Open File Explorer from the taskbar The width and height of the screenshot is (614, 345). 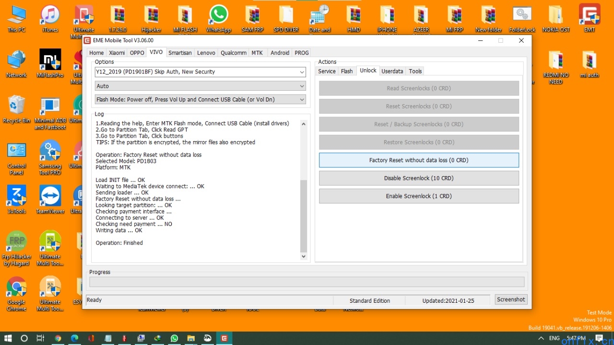(190, 338)
